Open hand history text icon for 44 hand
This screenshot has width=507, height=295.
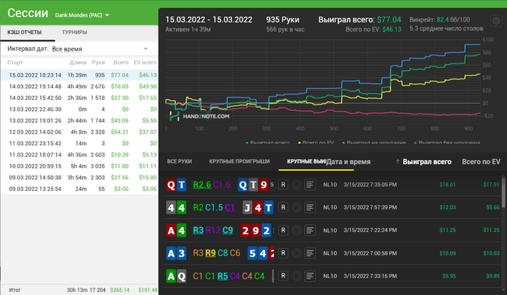(310, 208)
